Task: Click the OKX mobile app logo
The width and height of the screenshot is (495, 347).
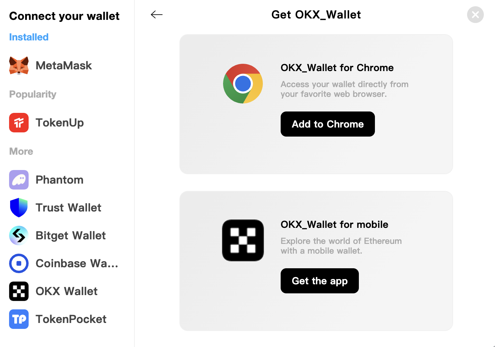Action: 243,240
